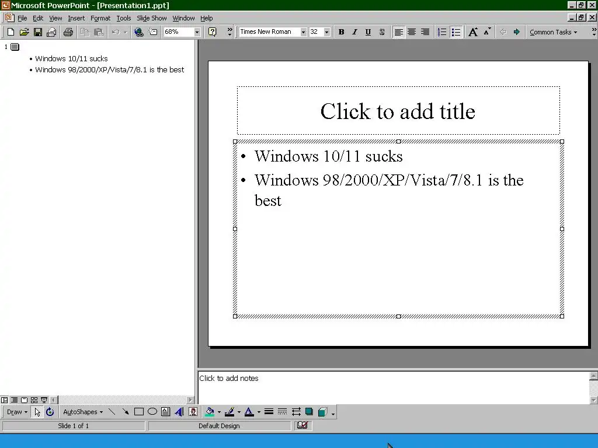Toggle italic formatting

pos(354,32)
